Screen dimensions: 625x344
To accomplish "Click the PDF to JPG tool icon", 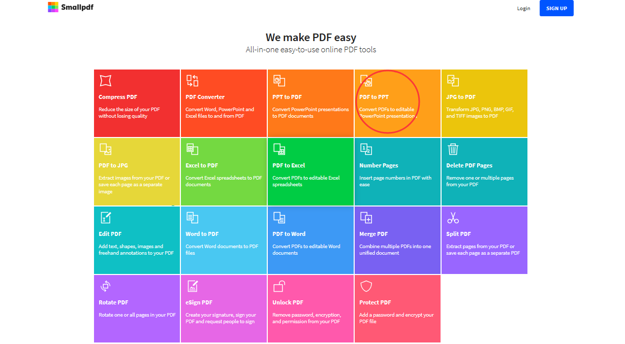I will (105, 149).
